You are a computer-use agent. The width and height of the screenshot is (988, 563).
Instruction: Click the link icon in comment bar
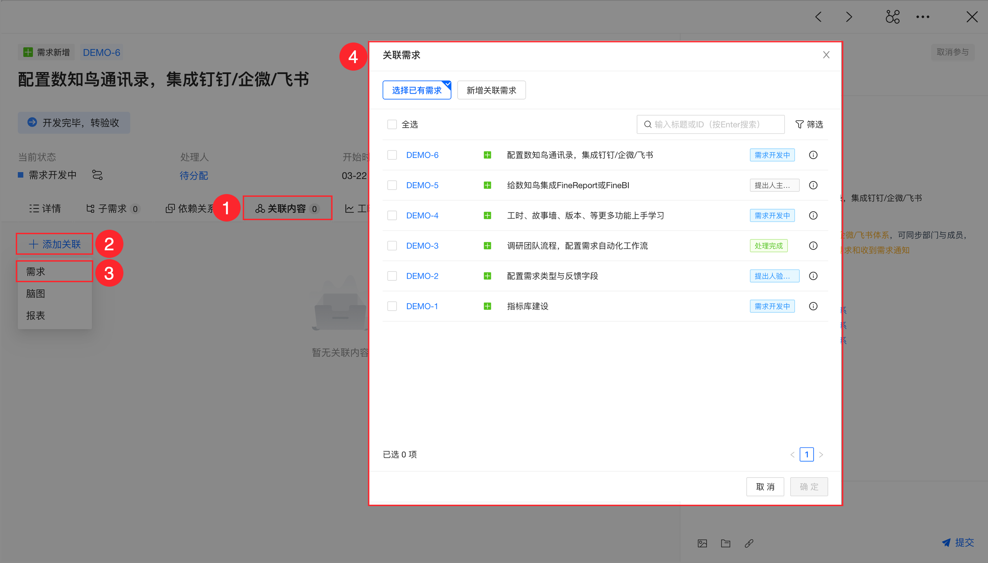[x=749, y=543]
